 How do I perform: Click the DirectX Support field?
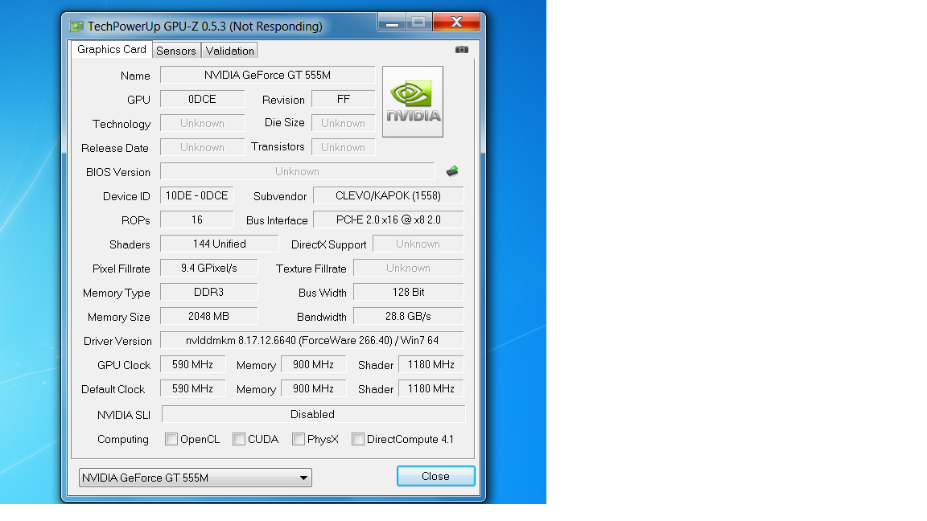[x=418, y=244]
